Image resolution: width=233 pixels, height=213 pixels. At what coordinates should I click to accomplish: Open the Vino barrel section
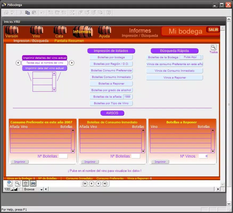pos(36,30)
